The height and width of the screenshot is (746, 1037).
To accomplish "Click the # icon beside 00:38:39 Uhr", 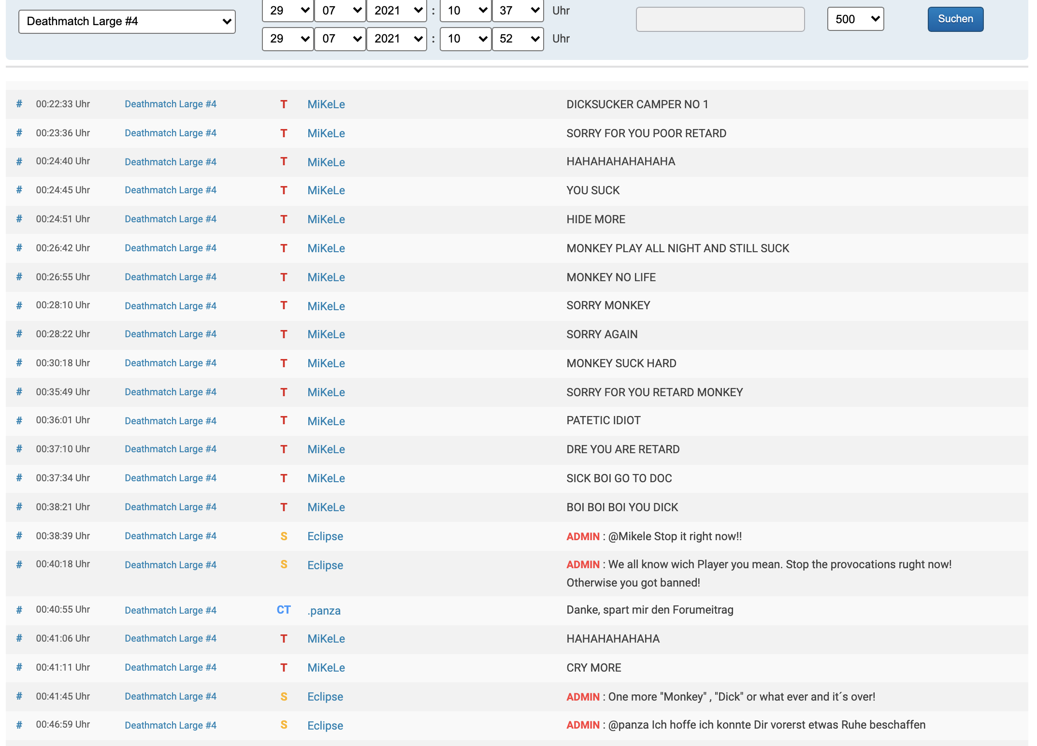I will coord(19,536).
